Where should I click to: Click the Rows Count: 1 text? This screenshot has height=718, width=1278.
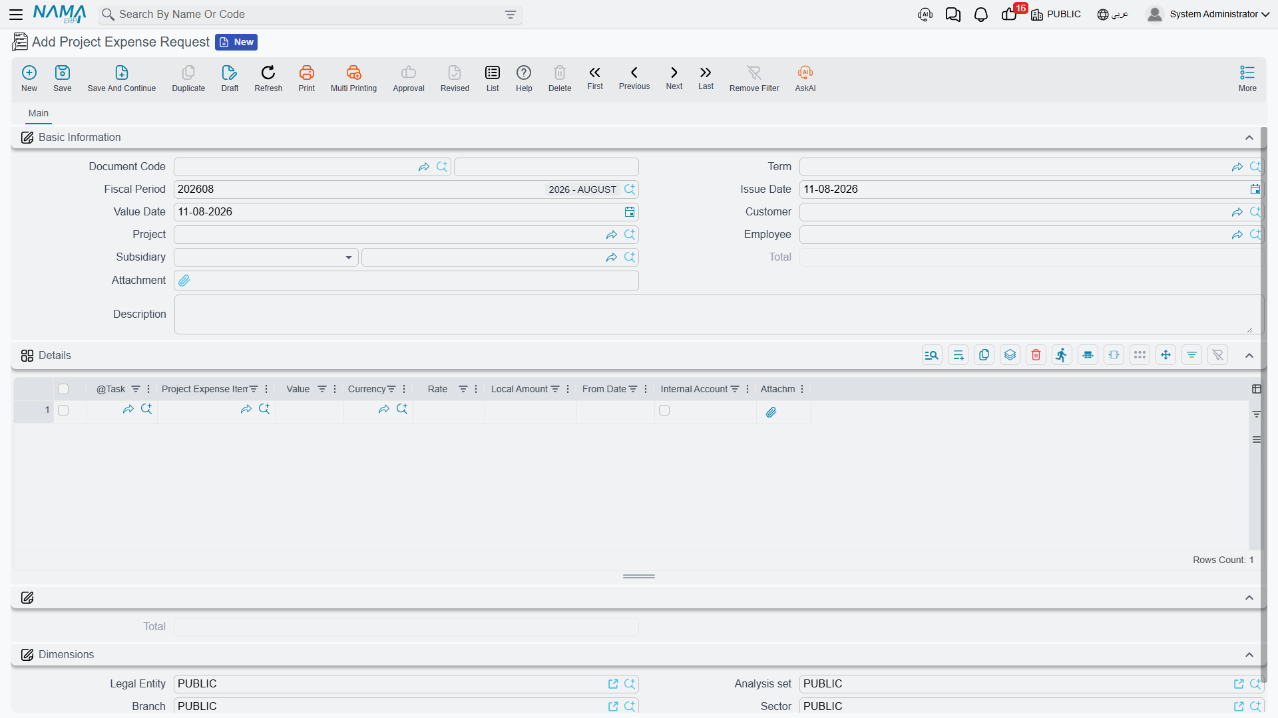pos(1223,560)
